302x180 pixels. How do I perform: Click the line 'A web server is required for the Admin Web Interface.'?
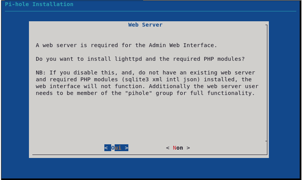pos(126,45)
